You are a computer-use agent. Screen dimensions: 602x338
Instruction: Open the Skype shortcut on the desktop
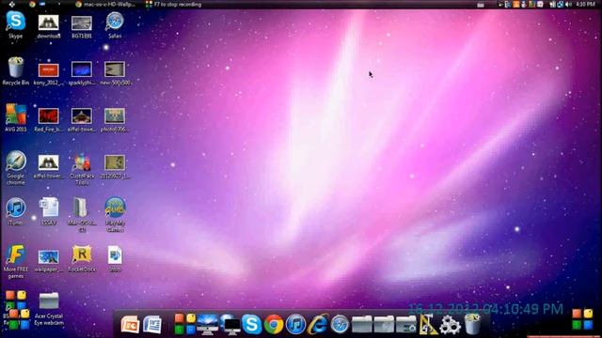[16, 25]
